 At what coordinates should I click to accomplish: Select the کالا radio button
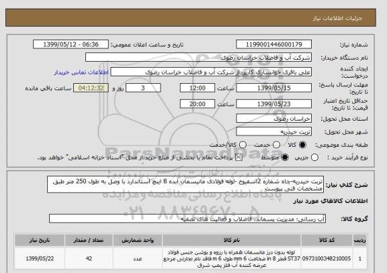click(302, 145)
